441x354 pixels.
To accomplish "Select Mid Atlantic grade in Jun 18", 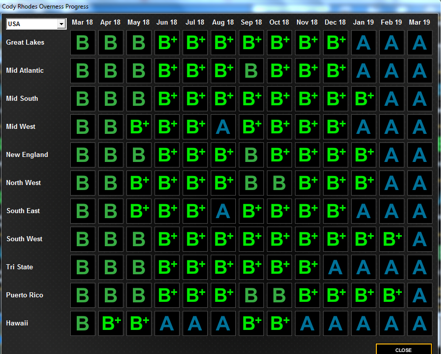I will [167, 71].
